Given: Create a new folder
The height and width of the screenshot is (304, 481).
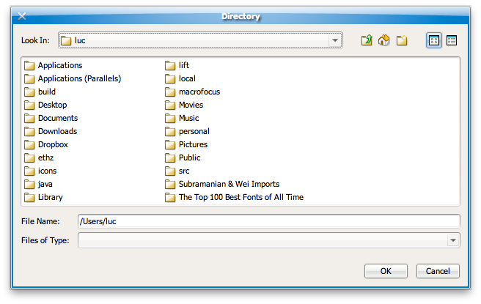Looking at the screenshot, I should pos(402,41).
